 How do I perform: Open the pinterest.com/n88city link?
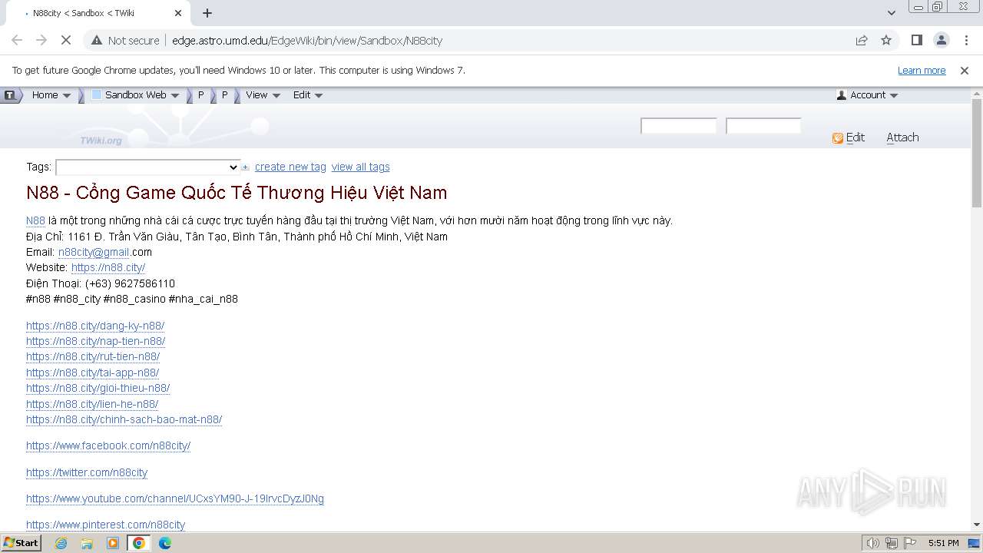click(x=105, y=525)
